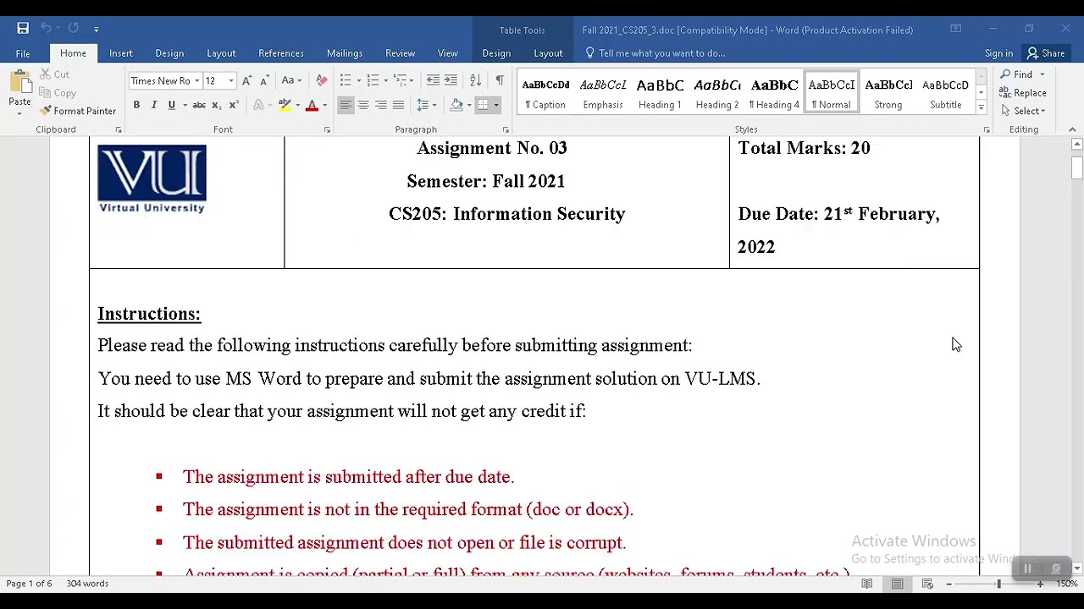The height and width of the screenshot is (609, 1084).
Task: Align text right
Action: click(381, 105)
